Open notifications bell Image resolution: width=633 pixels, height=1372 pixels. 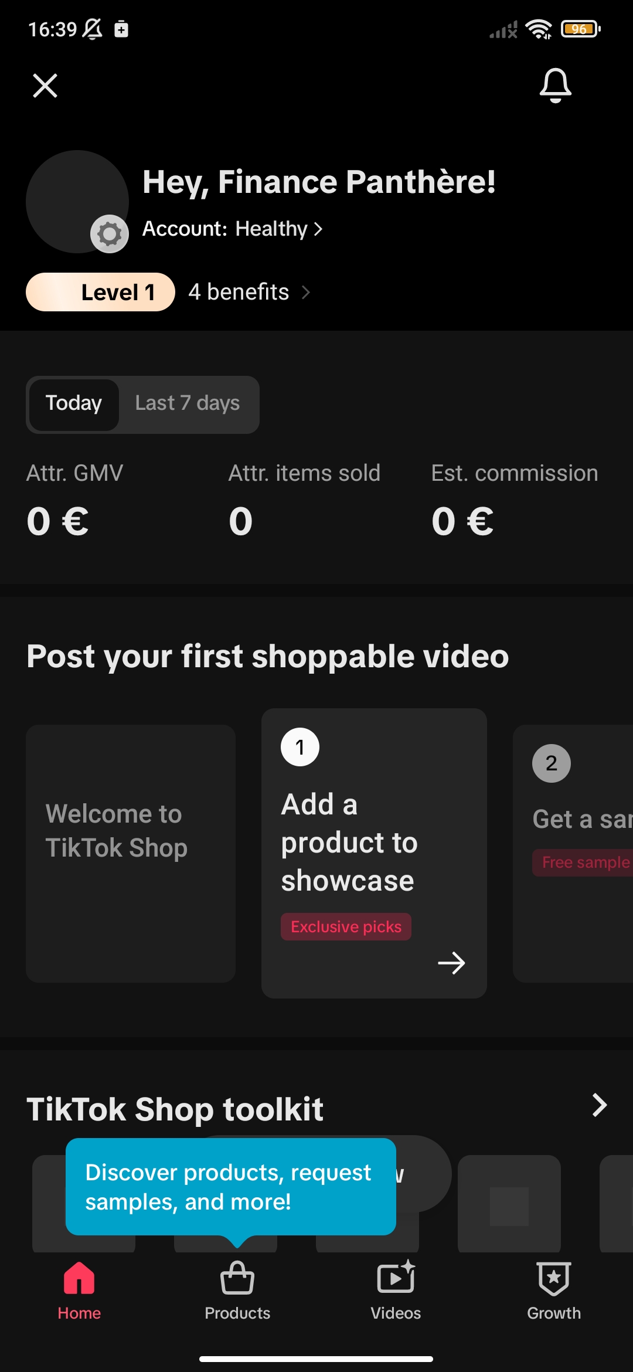click(555, 86)
